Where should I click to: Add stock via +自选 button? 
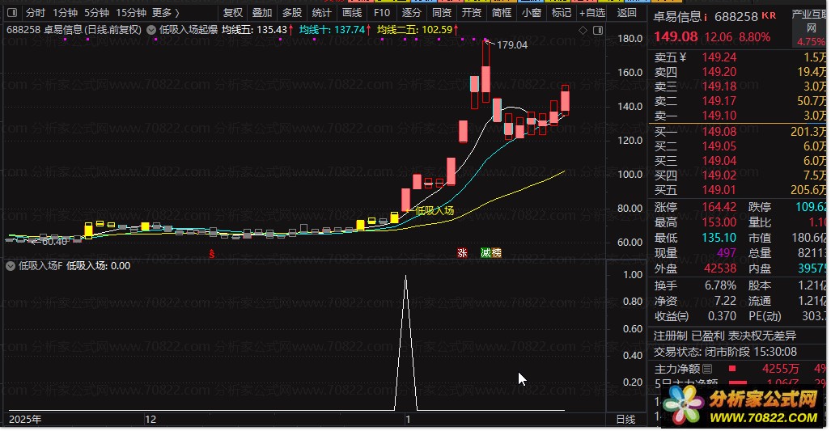click(x=592, y=13)
